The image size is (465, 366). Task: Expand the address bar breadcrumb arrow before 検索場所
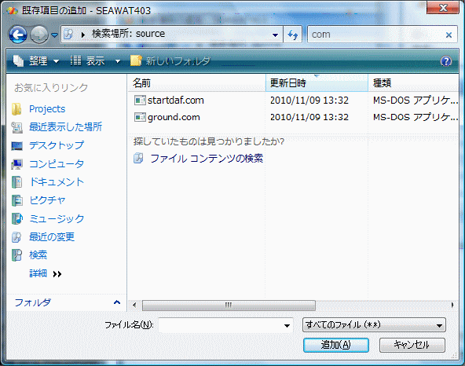[x=83, y=35]
